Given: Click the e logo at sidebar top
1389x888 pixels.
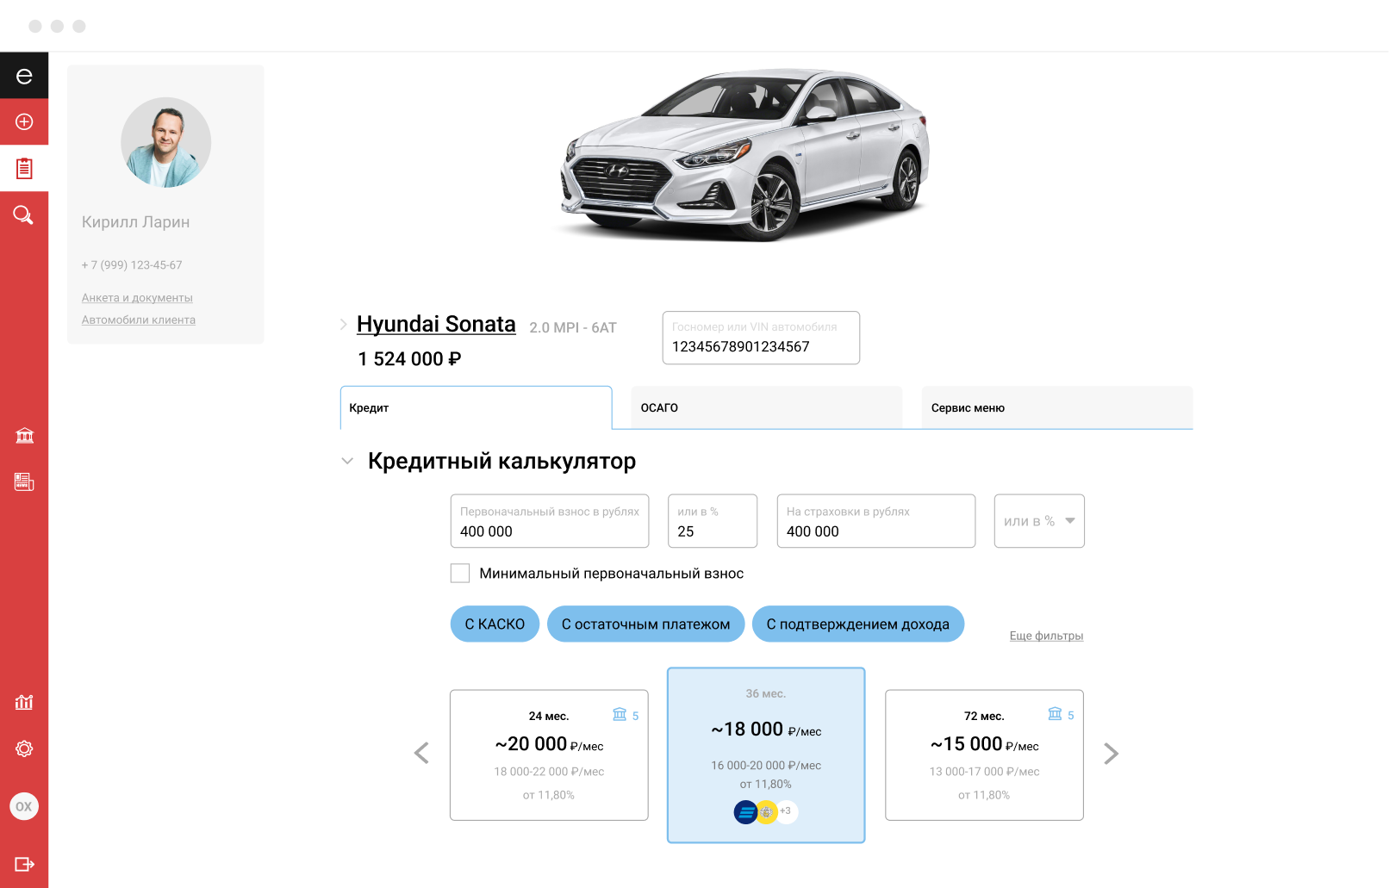Looking at the screenshot, I should 24,76.
